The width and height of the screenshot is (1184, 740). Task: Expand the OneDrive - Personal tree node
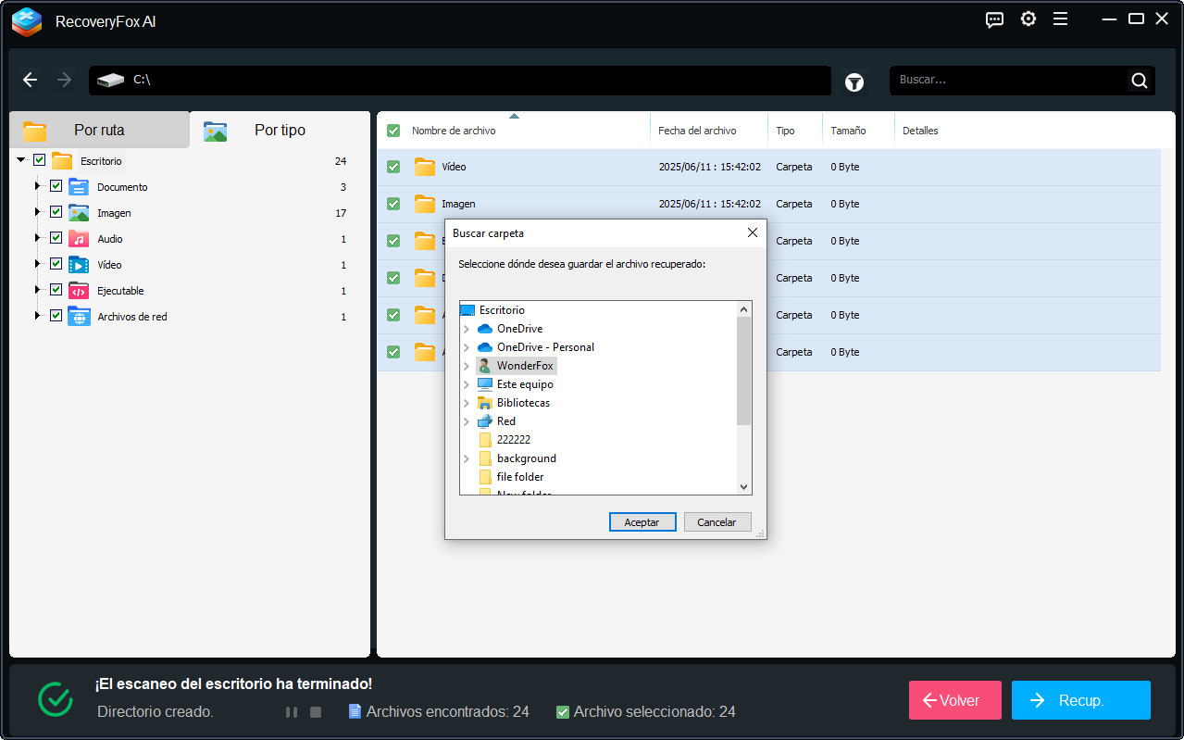click(466, 347)
